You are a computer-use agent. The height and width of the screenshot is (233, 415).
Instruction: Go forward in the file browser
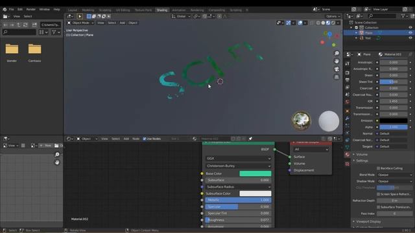pyautogui.click(x=12, y=25)
